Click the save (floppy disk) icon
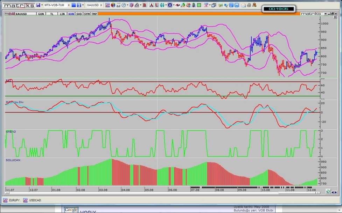The height and width of the screenshot is (213, 342). tap(38, 5)
